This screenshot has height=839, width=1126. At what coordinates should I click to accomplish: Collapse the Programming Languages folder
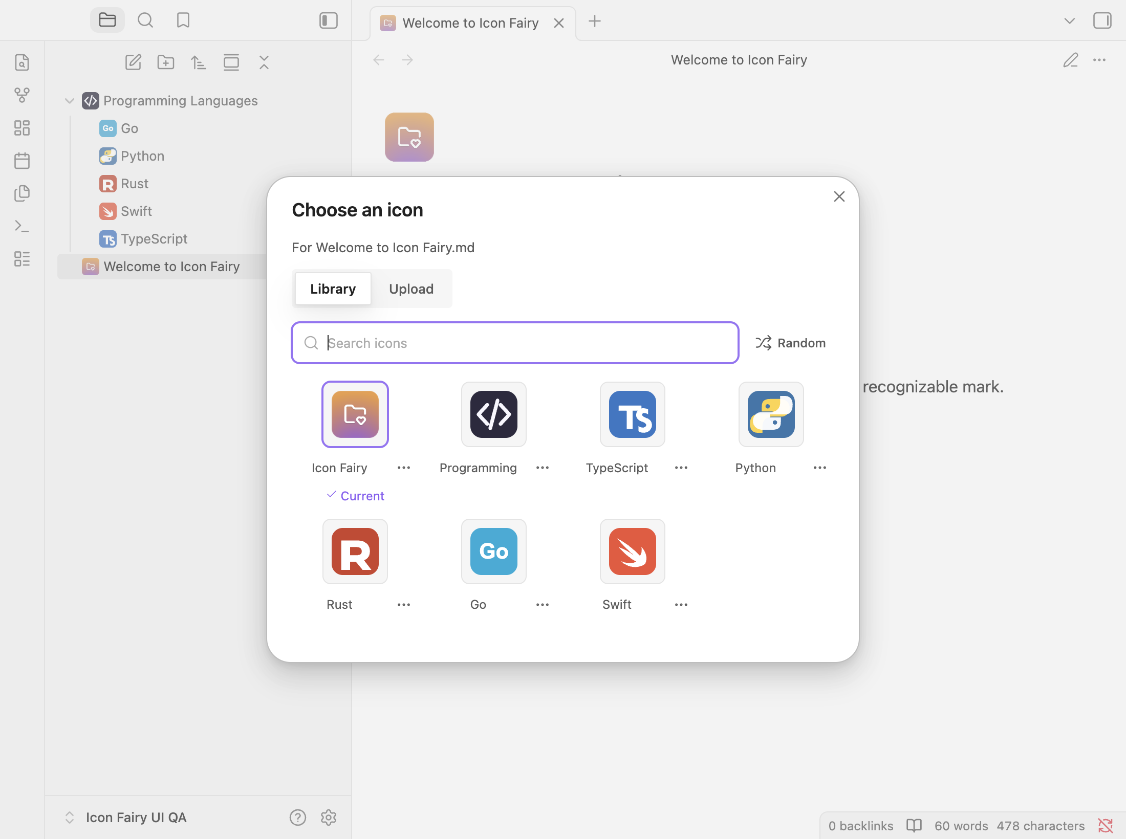[70, 101]
